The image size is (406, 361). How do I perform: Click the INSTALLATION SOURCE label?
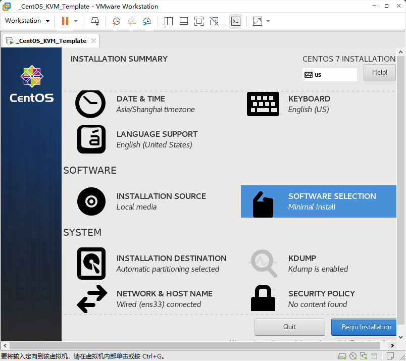tap(161, 196)
